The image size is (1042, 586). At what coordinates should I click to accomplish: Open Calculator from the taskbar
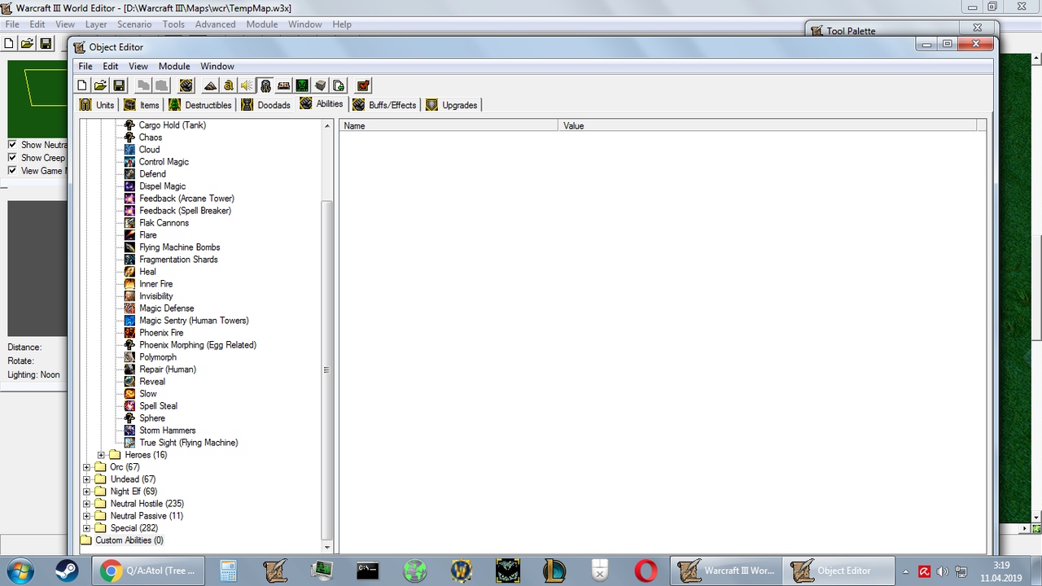pyautogui.click(x=228, y=571)
